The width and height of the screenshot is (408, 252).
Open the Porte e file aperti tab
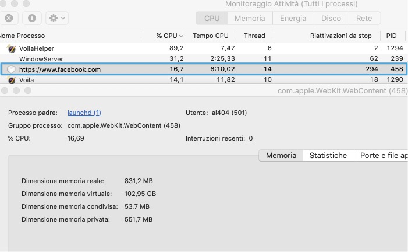pyautogui.click(x=381, y=156)
